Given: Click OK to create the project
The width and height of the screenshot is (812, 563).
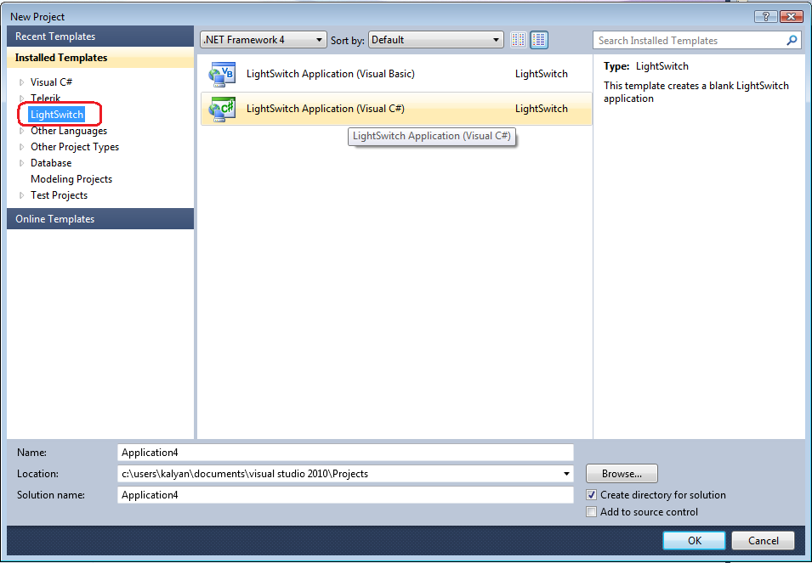Looking at the screenshot, I should [x=694, y=540].
